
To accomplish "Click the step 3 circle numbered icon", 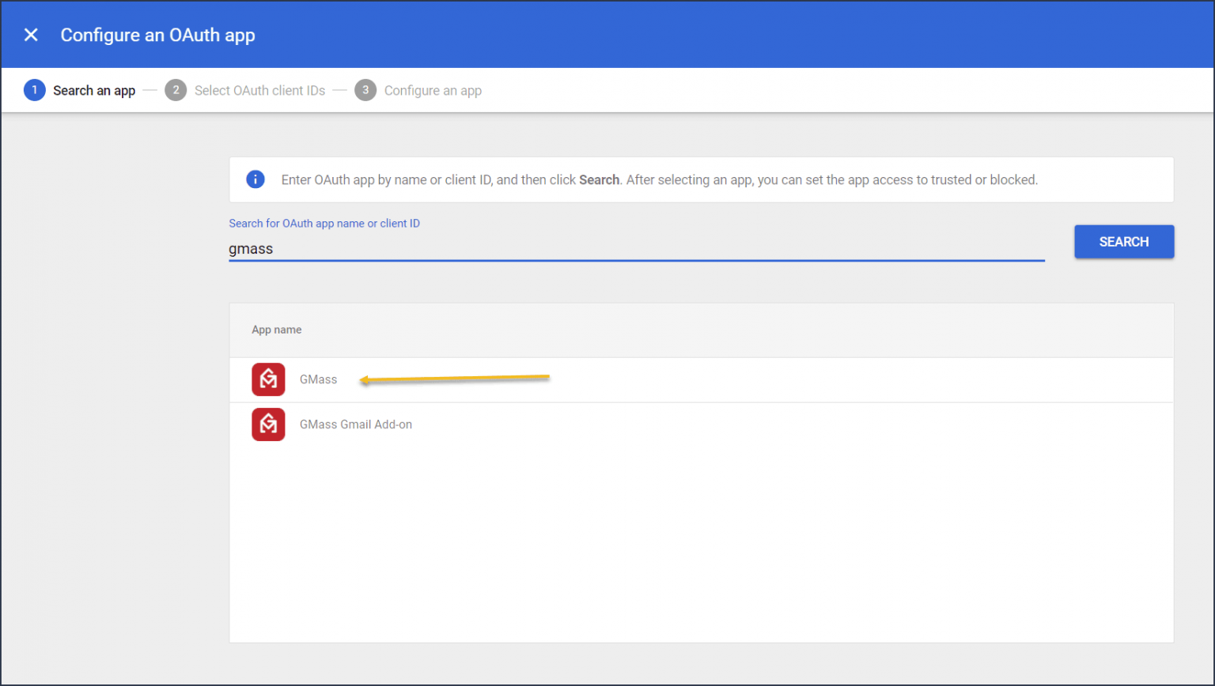I will click(x=365, y=90).
